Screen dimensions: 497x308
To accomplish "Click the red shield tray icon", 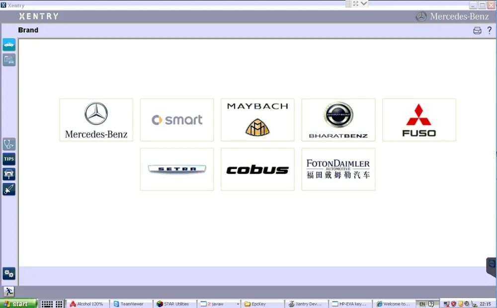I will pyautogui.click(x=454, y=304).
